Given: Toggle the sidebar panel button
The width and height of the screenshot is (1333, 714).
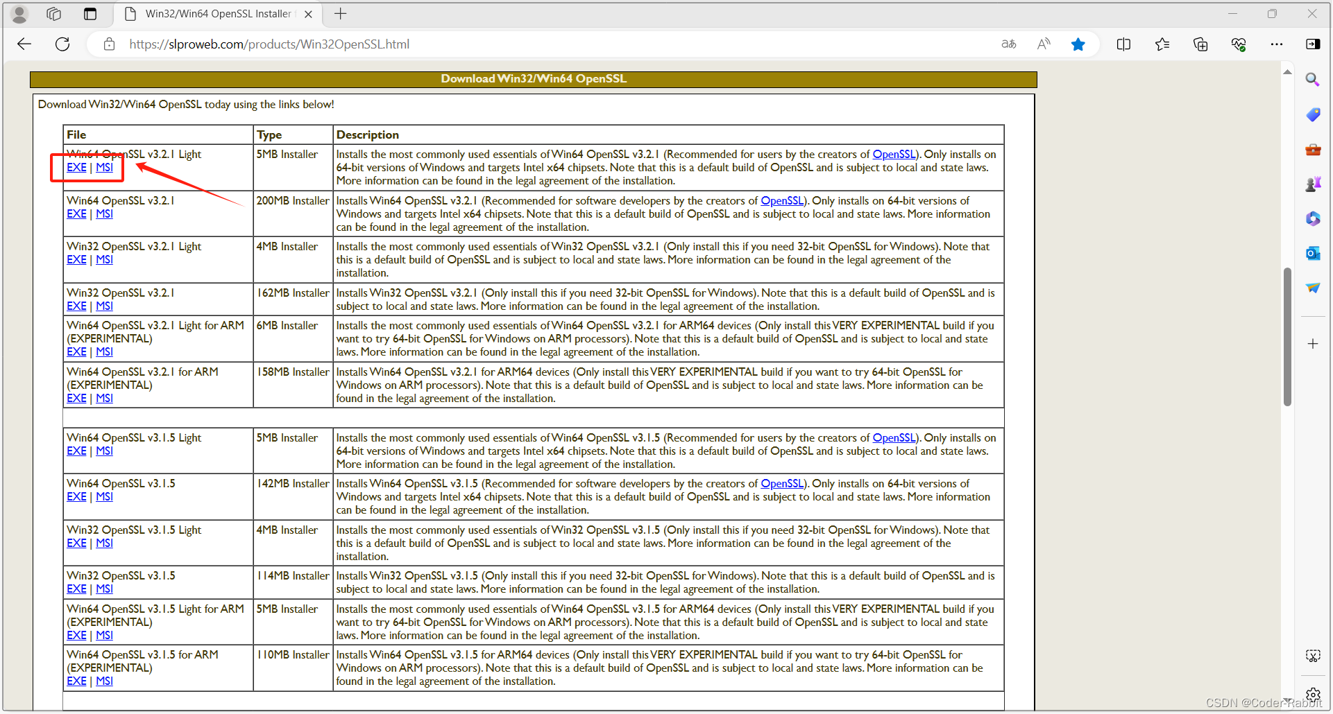Looking at the screenshot, I should (x=1313, y=44).
